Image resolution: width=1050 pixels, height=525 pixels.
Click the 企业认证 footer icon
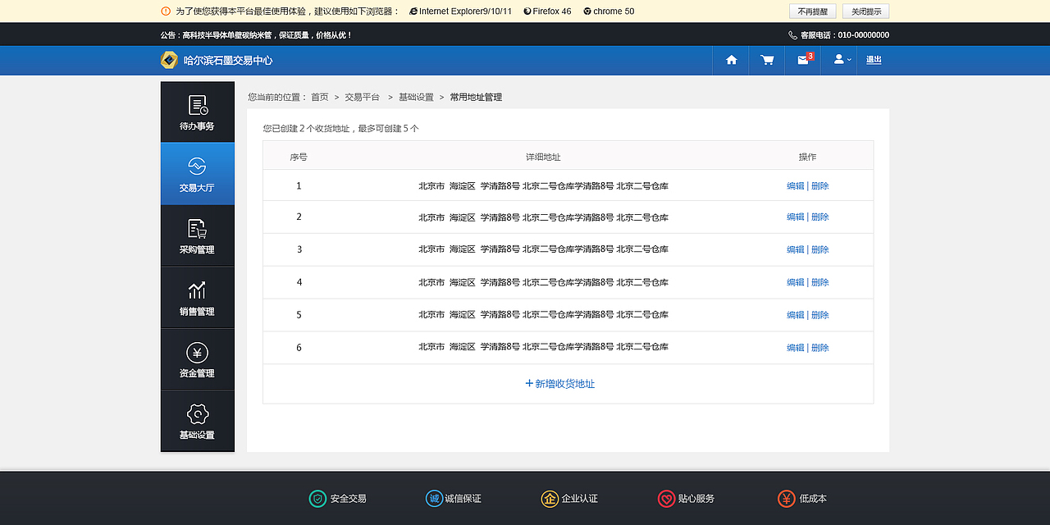[550, 499]
